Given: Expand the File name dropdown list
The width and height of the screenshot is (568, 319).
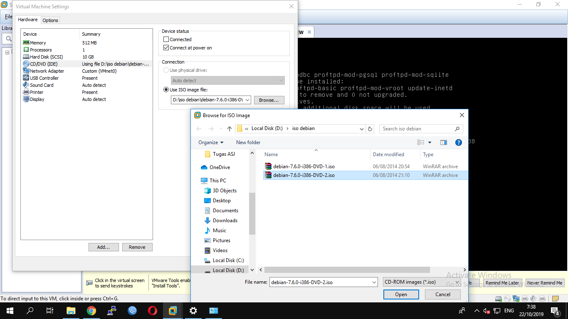Looking at the screenshot, I should (x=374, y=282).
